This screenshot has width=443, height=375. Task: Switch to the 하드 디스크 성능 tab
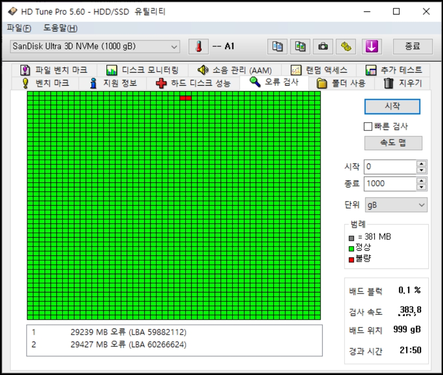(x=193, y=83)
